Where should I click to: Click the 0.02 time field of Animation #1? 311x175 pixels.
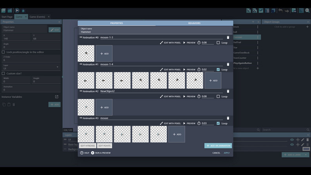coord(208,69)
